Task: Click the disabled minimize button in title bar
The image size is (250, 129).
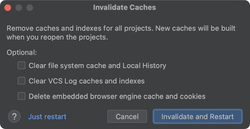Action: pos(18,8)
